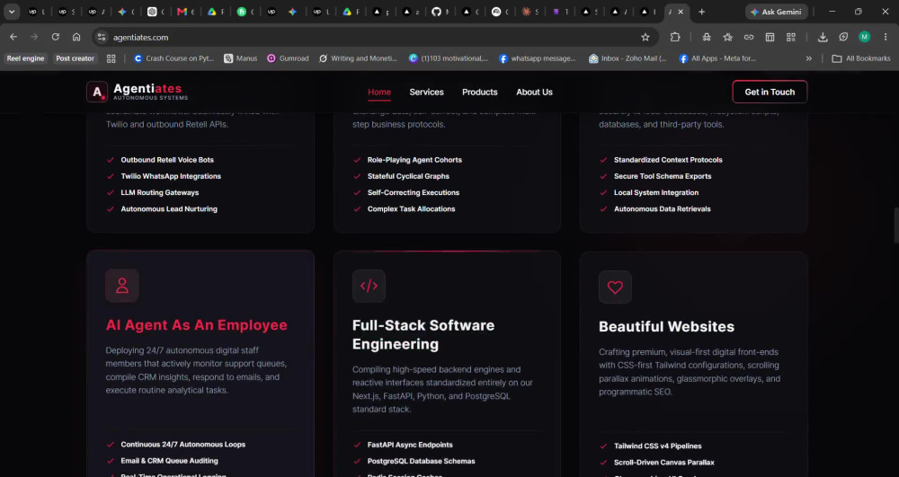This screenshot has width=899, height=477.
Task: Click the incognito-style extension icon
Action: point(707,37)
